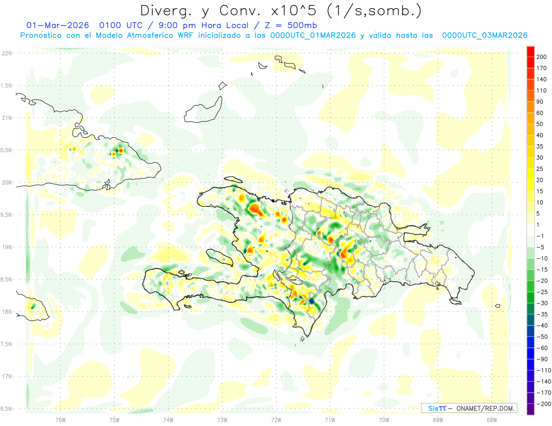This screenshot has height=426, width=552.
Task: Click the 9.5N latitude axis label
Action: tap(7, 215)
